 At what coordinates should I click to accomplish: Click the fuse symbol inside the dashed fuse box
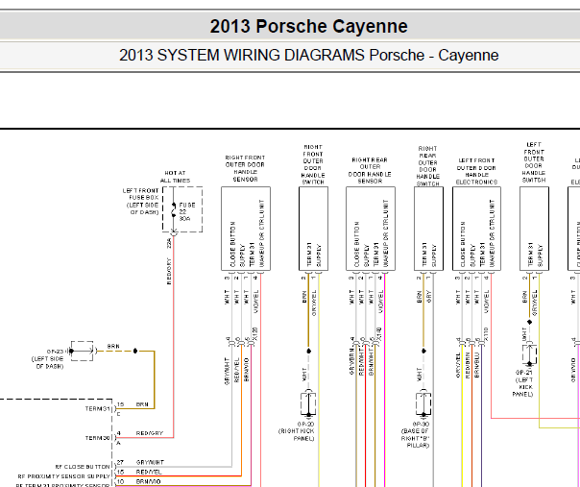point(174,209)
